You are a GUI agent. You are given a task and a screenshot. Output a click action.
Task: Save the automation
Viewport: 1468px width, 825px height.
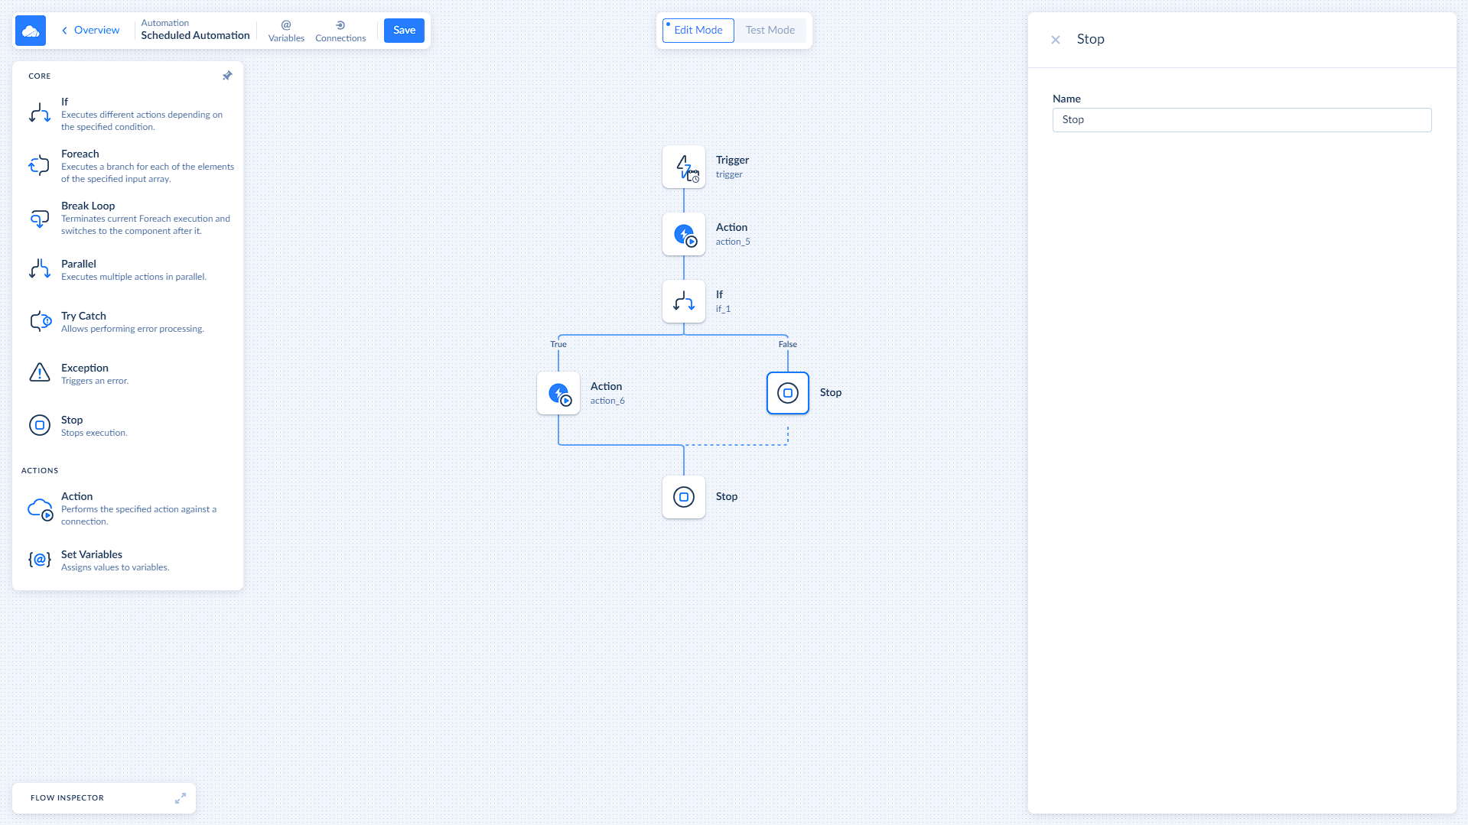click(x=404, y=31)
